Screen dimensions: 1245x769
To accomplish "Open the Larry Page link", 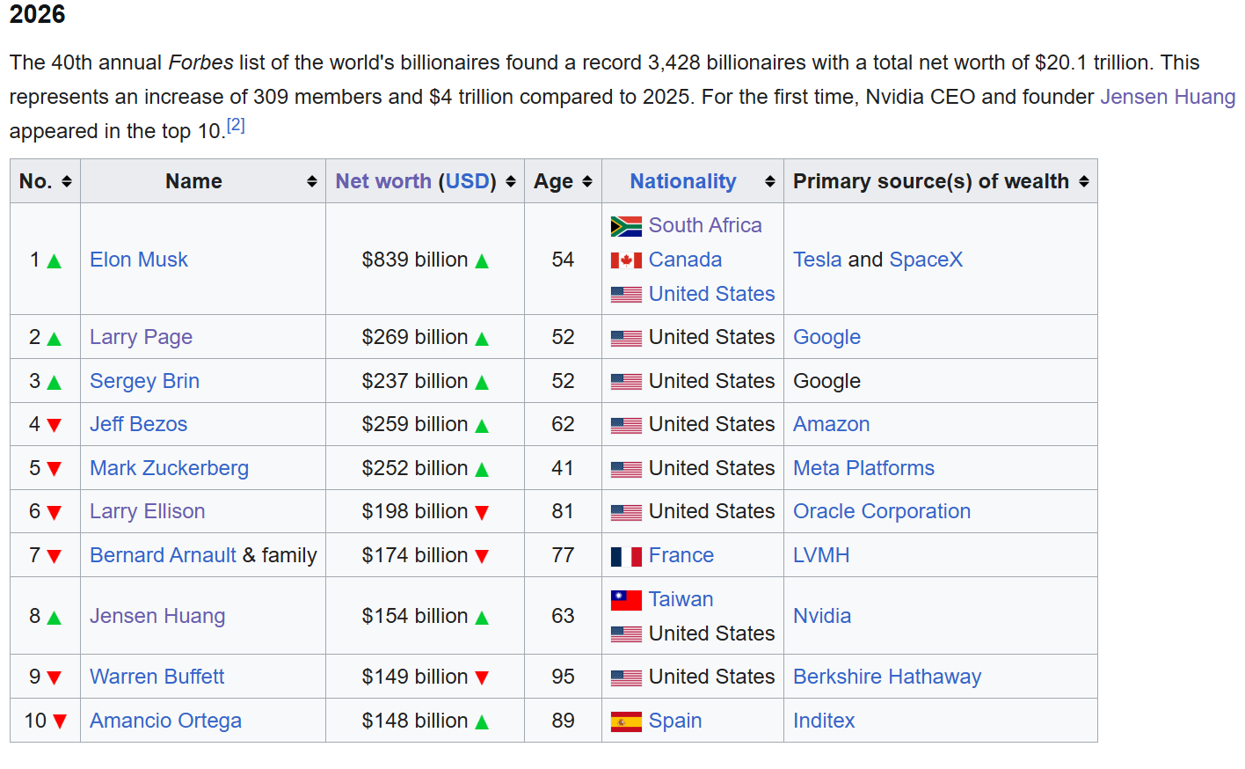I will pyautogui.click(x=141, y=337).
